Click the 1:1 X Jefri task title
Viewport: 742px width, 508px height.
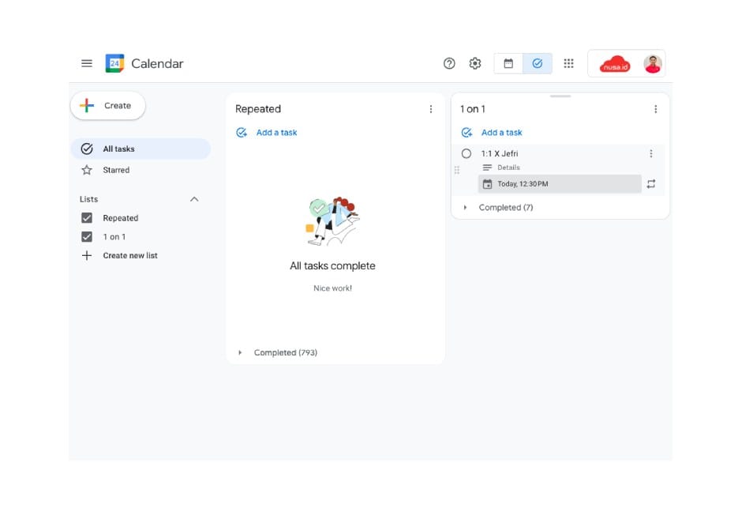pyautogui.click(x=500, y=153)
